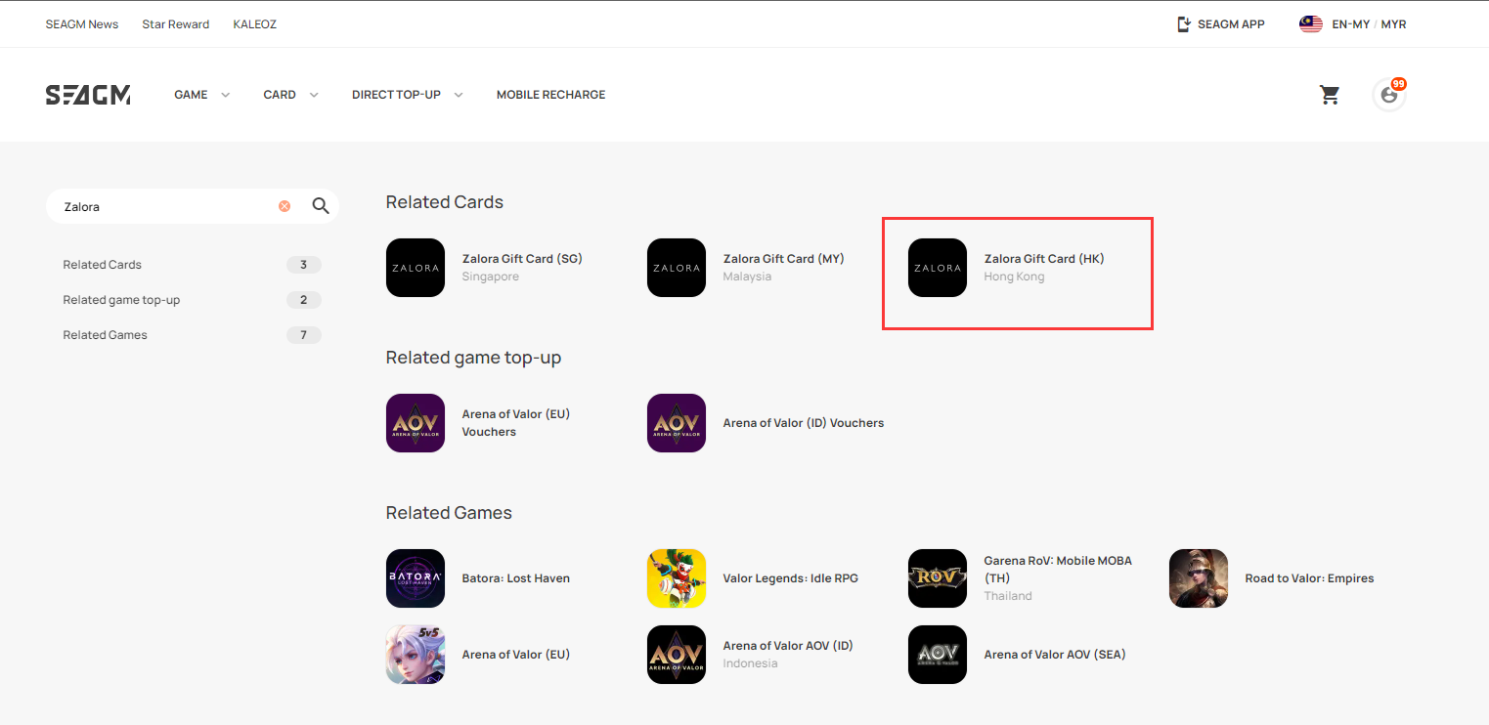The image size is (1489, 725).
Task: Open the EN-MY / MYR language selector
Action: tap(1369, 24)
